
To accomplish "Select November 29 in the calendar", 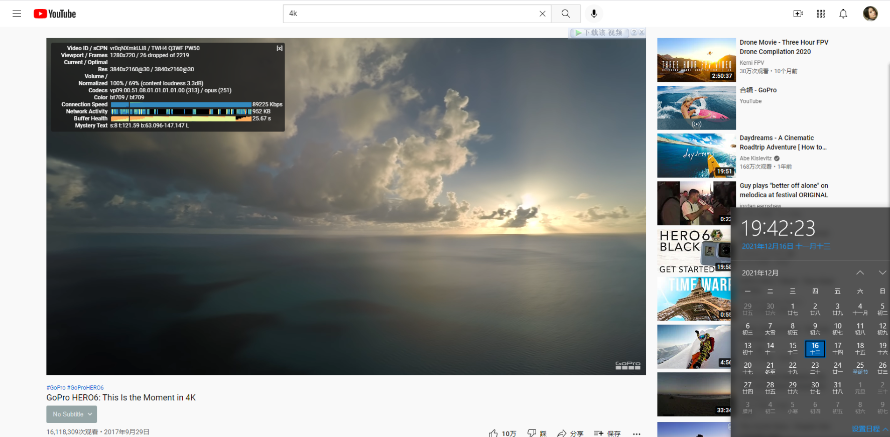I will [747, 309].
